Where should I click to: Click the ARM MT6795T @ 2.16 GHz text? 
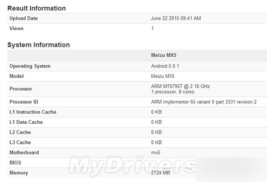[x=181, y=86]
